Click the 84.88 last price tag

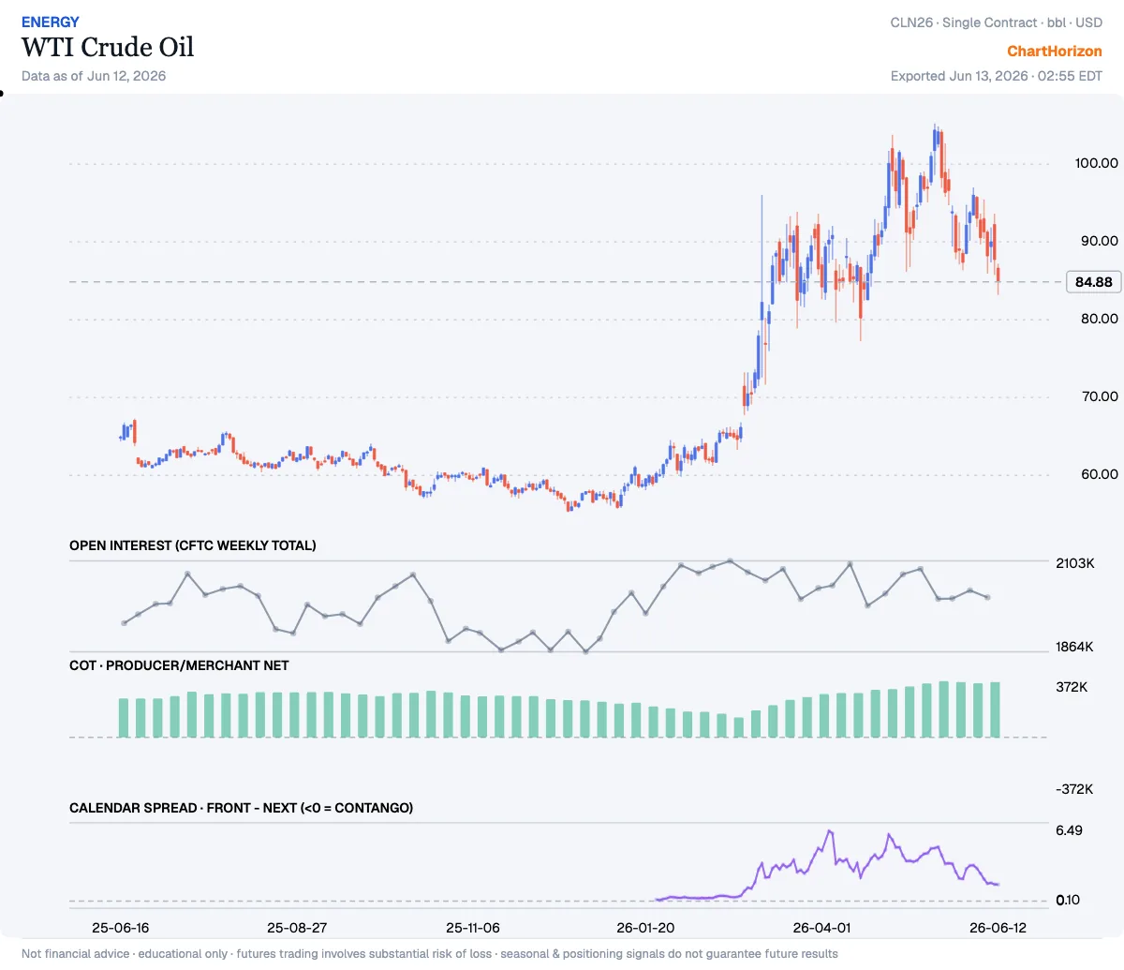point(1093,281)
